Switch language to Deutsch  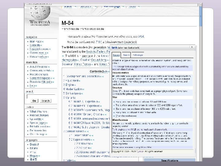[34, 144]
